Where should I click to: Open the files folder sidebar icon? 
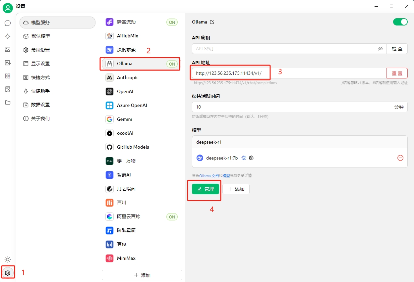point(8,103)
